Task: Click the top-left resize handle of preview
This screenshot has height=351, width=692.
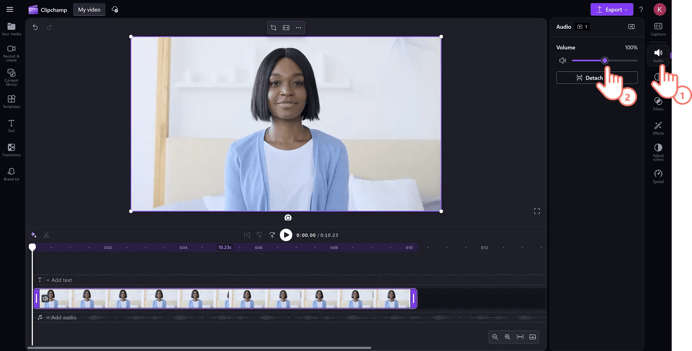Action: point(131,37)
